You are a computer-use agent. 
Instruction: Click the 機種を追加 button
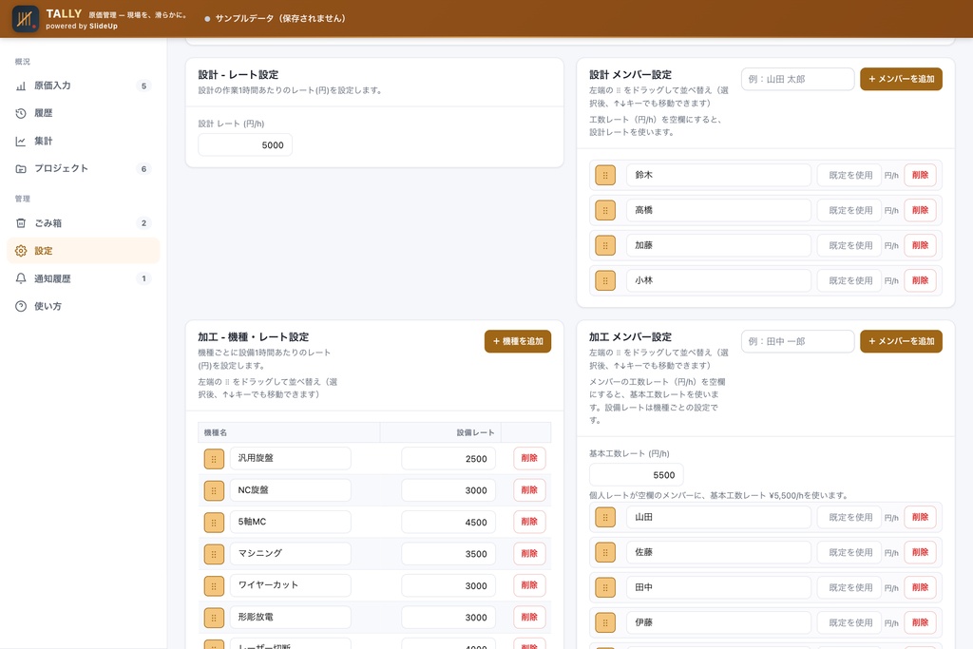point(518,341)
